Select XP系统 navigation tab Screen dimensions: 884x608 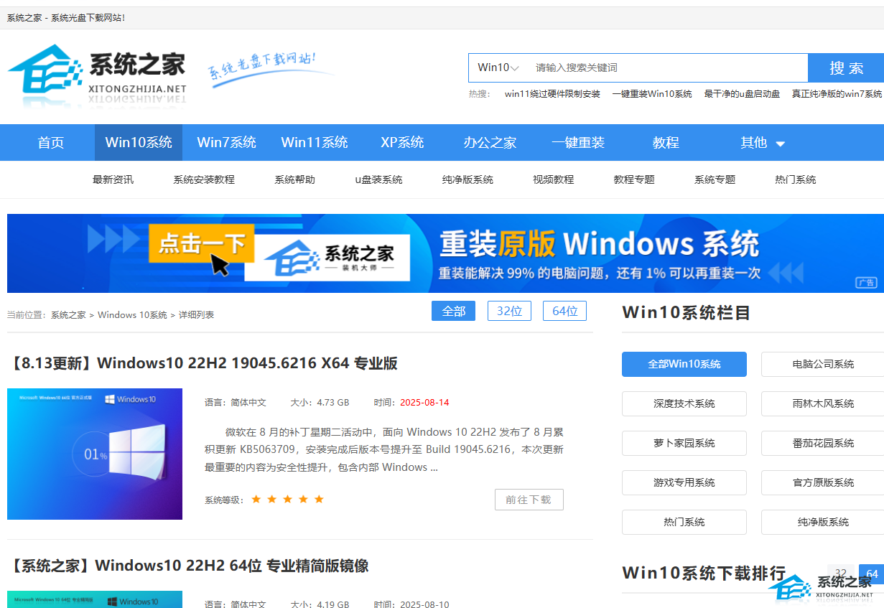coord(402,142)
